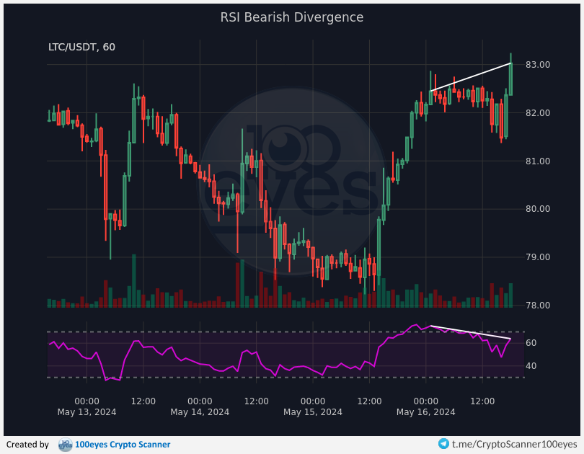Image resolution: width=584 pixels, height=454 pixels.
Task: Open the 100eyes Crypto Scanner link
Action: pyautogui.click(x=123, y=445)
